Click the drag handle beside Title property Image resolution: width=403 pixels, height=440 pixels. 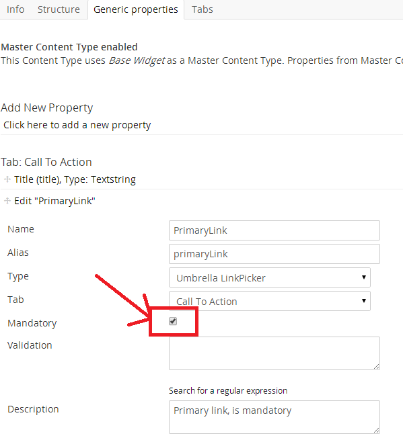tap(7, 179)
